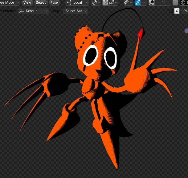Switch to wireframe shading globe icon
Screen dimensions: 188x178
[183, 2]
